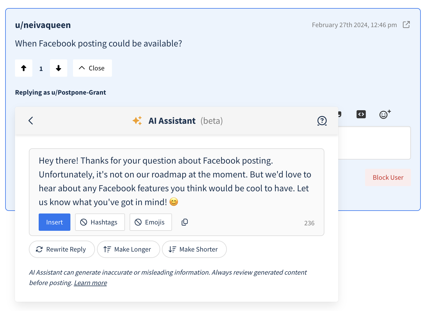The image size is (430, 311).
Task: Open the Learn more link
Action: click(90, 283)
